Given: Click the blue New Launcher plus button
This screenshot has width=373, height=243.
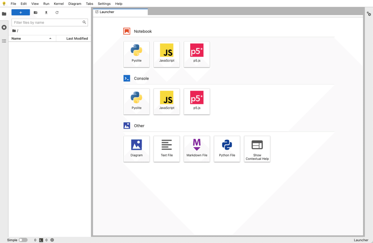Looking at the screenshot, I should coord(21,12).
